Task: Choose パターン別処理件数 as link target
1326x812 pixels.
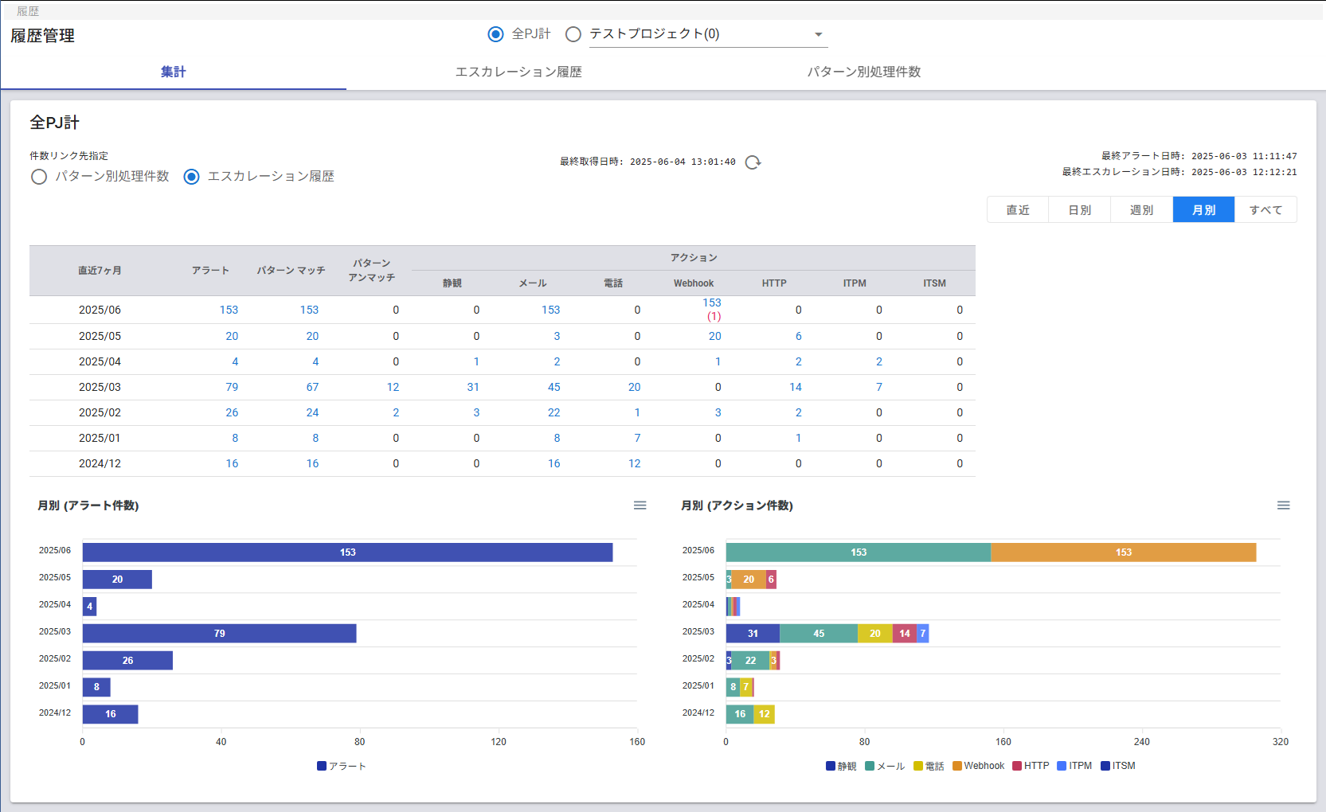Action: point(39,177)
